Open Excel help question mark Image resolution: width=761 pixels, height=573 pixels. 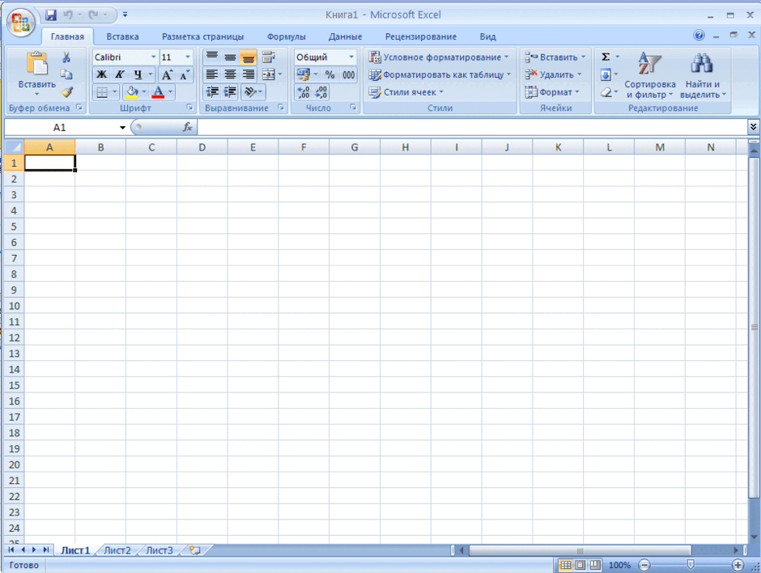click(699, 35)
